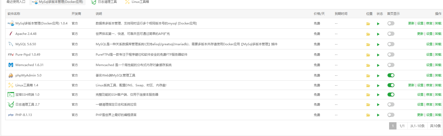The width and height of the screenshot is (443, 136).
Task: Click the 共10条 total count text
Action: click(435, 126)
